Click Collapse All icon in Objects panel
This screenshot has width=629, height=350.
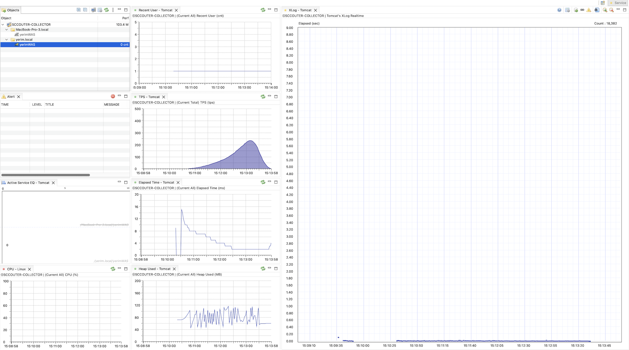(85, 10)
